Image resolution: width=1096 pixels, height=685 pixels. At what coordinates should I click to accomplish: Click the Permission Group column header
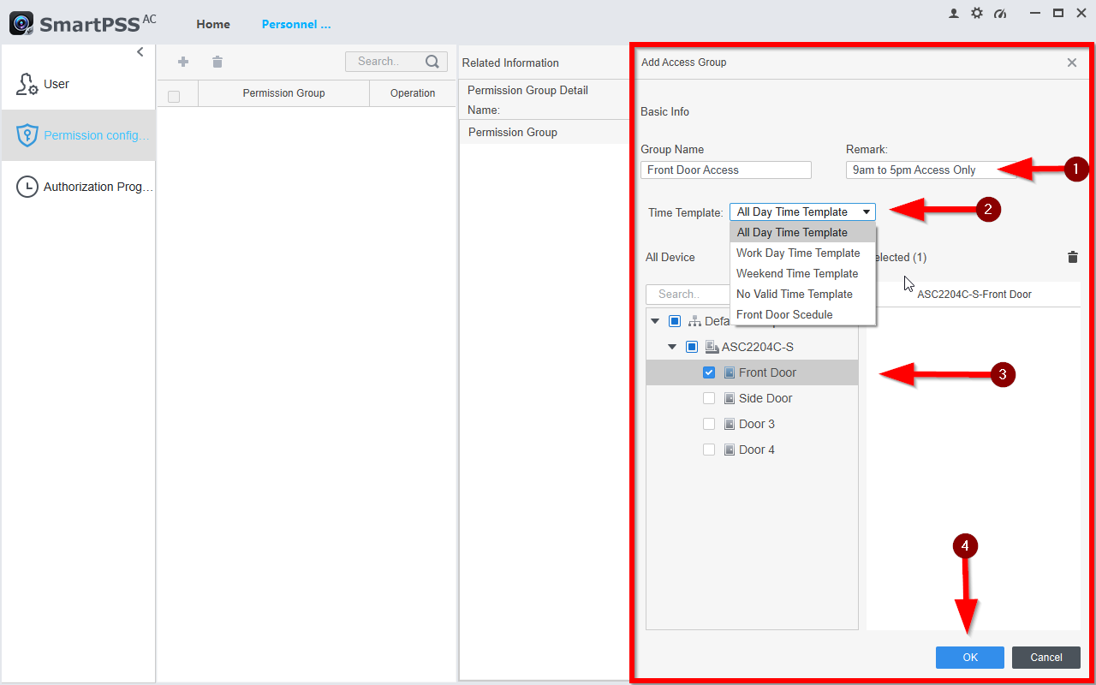pyautogui.click(x=283, y=93)
